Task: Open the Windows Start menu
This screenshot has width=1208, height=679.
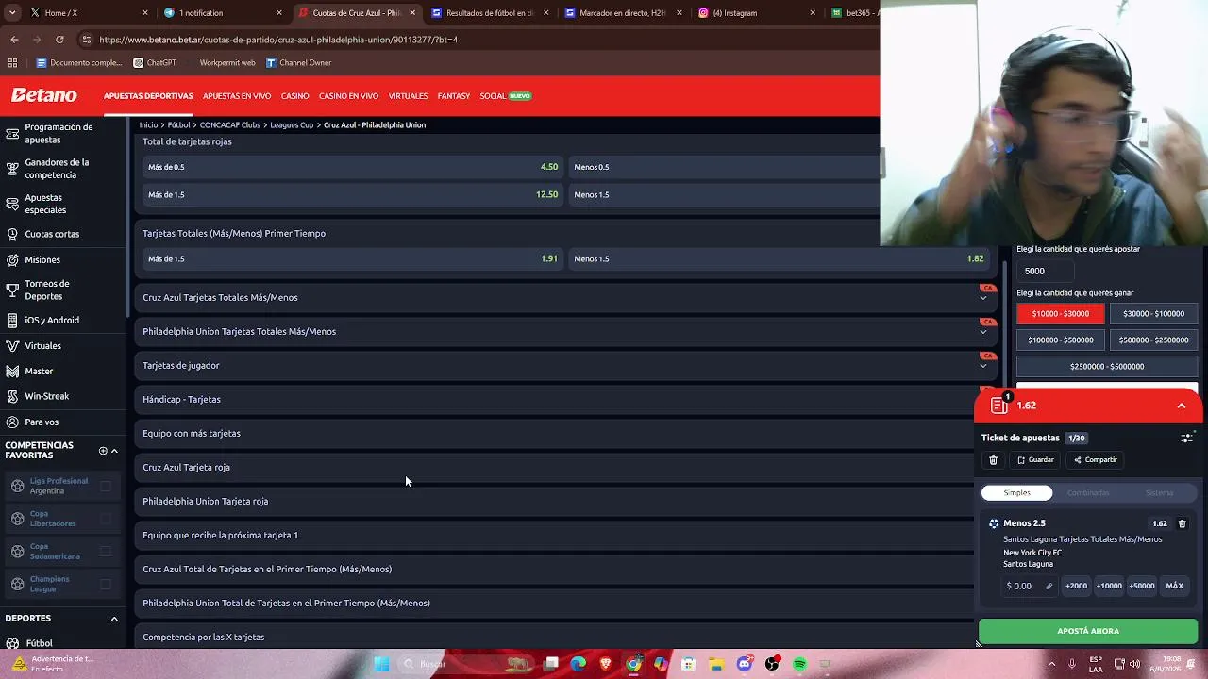Action: [381, 664]
